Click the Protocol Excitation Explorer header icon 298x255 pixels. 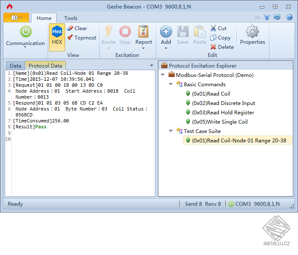point(164,65)
